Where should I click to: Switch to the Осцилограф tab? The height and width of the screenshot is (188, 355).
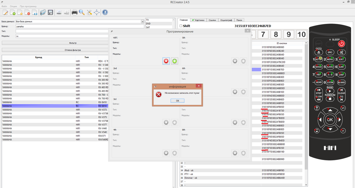pyautogui.click(x=226, y=20)
